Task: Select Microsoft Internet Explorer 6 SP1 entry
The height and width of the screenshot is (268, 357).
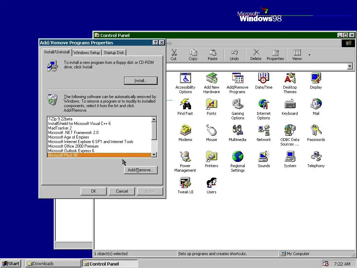Action: point(99,142)
